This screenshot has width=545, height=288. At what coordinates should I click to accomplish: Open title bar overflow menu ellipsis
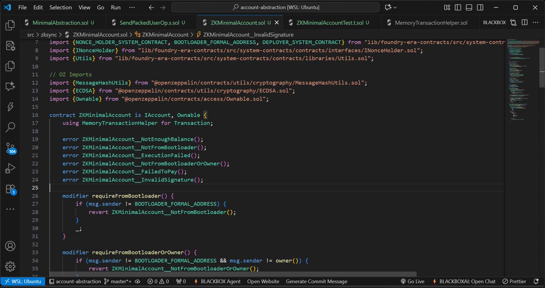click(x=132, y=7)
